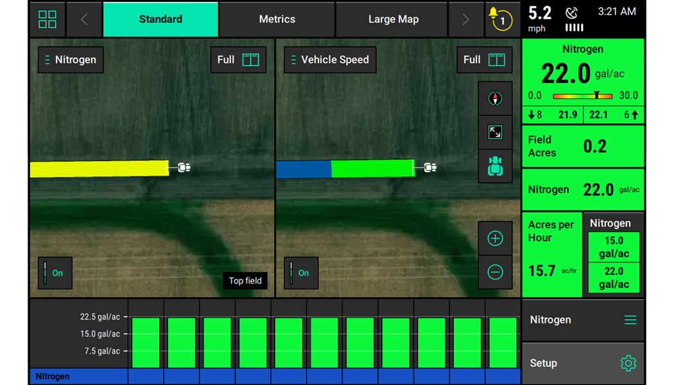
Task: Center map on the tractor icon
Action: 495,166
